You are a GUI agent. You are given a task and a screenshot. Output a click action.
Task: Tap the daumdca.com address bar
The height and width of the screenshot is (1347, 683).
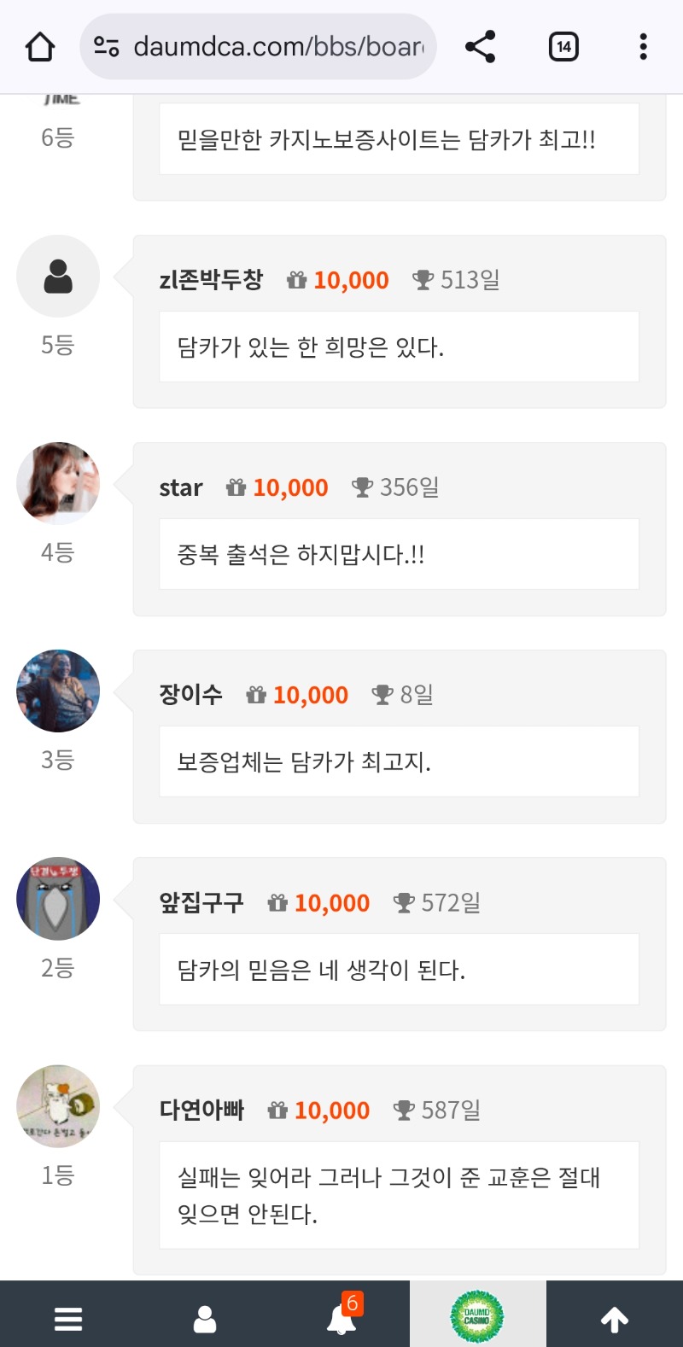pyautogui.click(x=277, y=47)
